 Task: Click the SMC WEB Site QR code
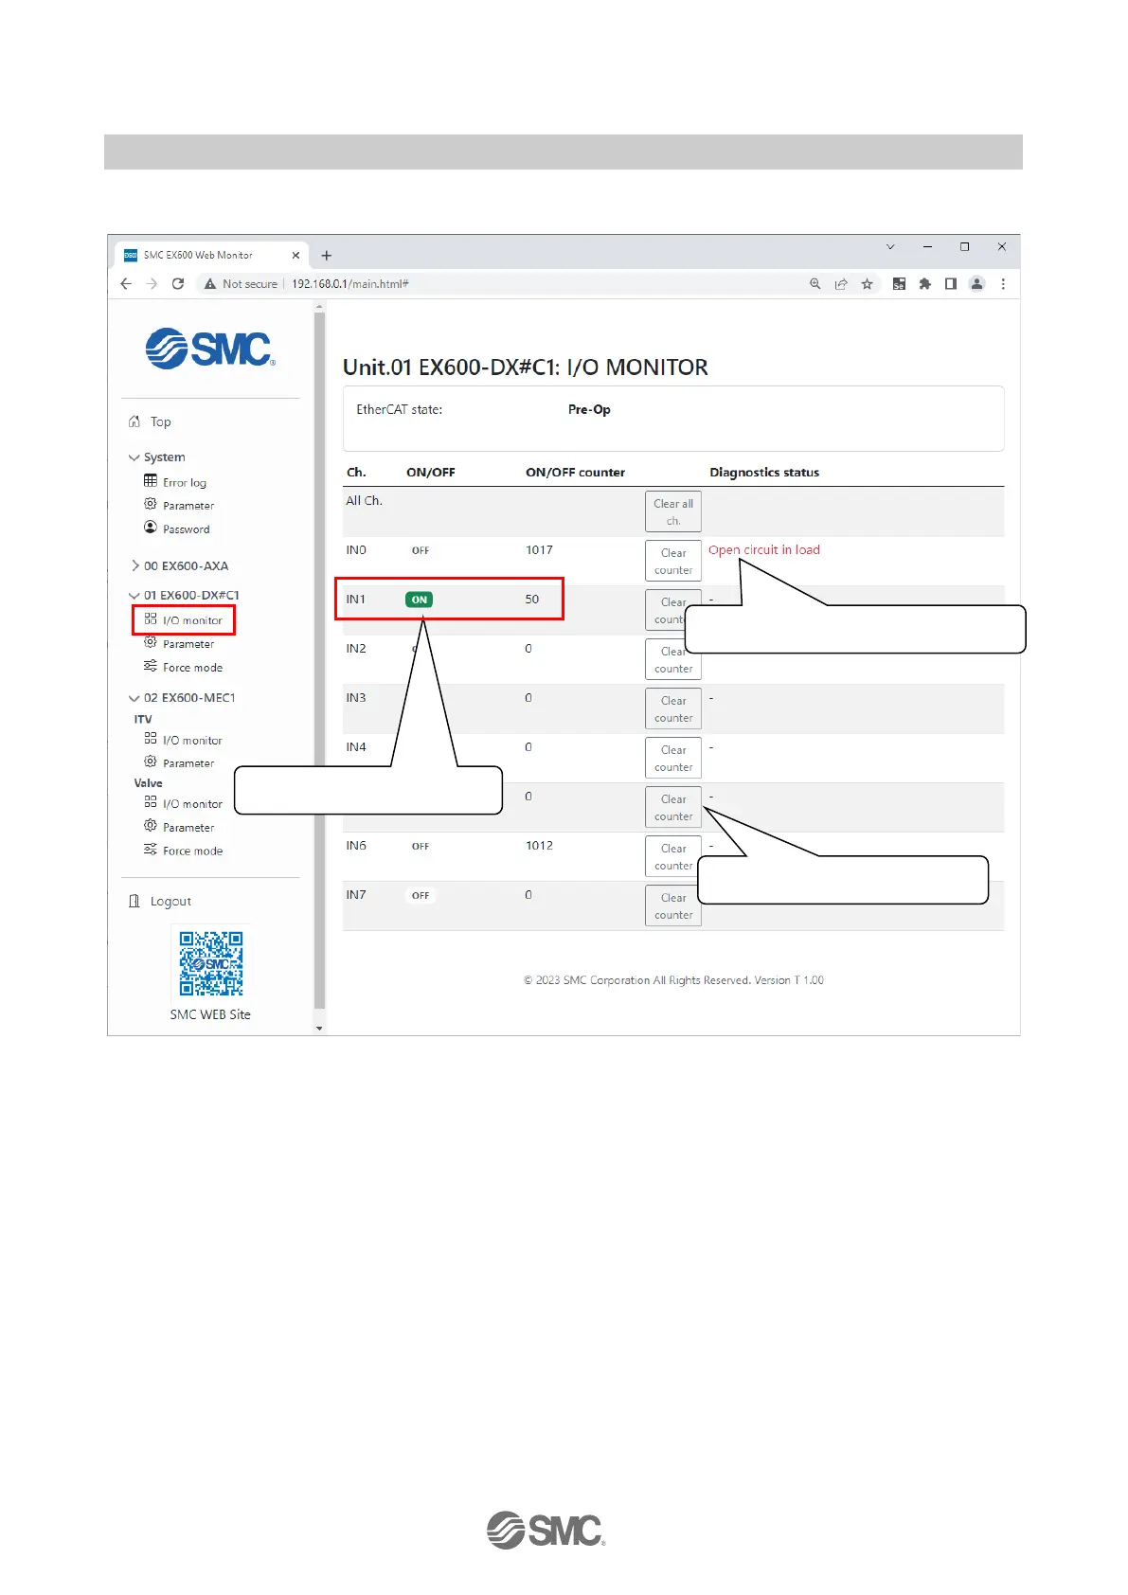[211, 963]
